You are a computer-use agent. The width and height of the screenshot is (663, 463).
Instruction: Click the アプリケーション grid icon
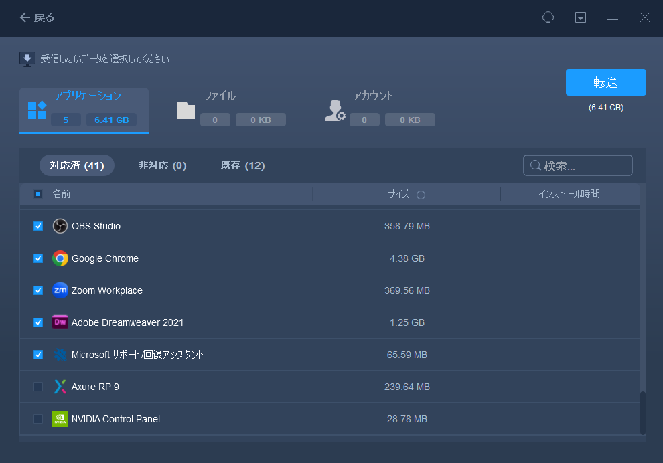[37, 110]
